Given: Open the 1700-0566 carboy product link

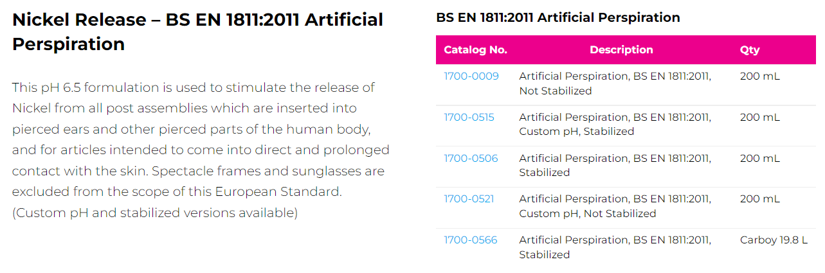Looking at the screenshot, I should pos(471,240).
